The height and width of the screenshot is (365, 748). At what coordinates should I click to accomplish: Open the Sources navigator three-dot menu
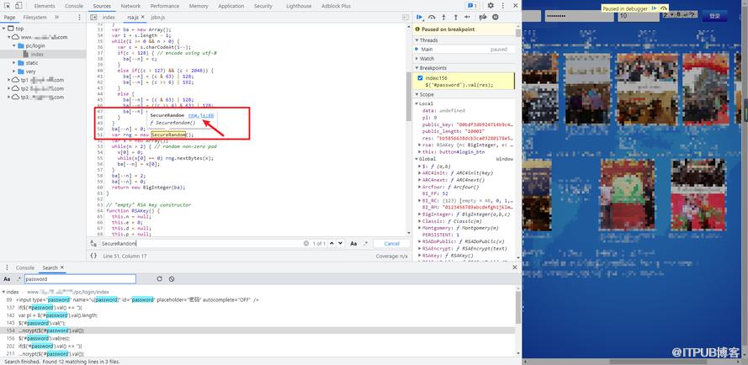tap(79, 17)
